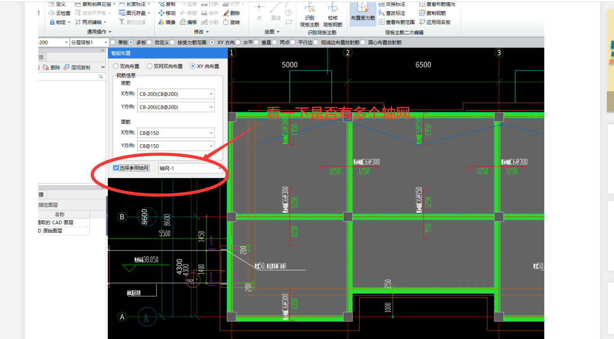Screen dimensions: 614x339
Task: Select the 圆心布置放射筋 radio option
Action: point(381,43)
